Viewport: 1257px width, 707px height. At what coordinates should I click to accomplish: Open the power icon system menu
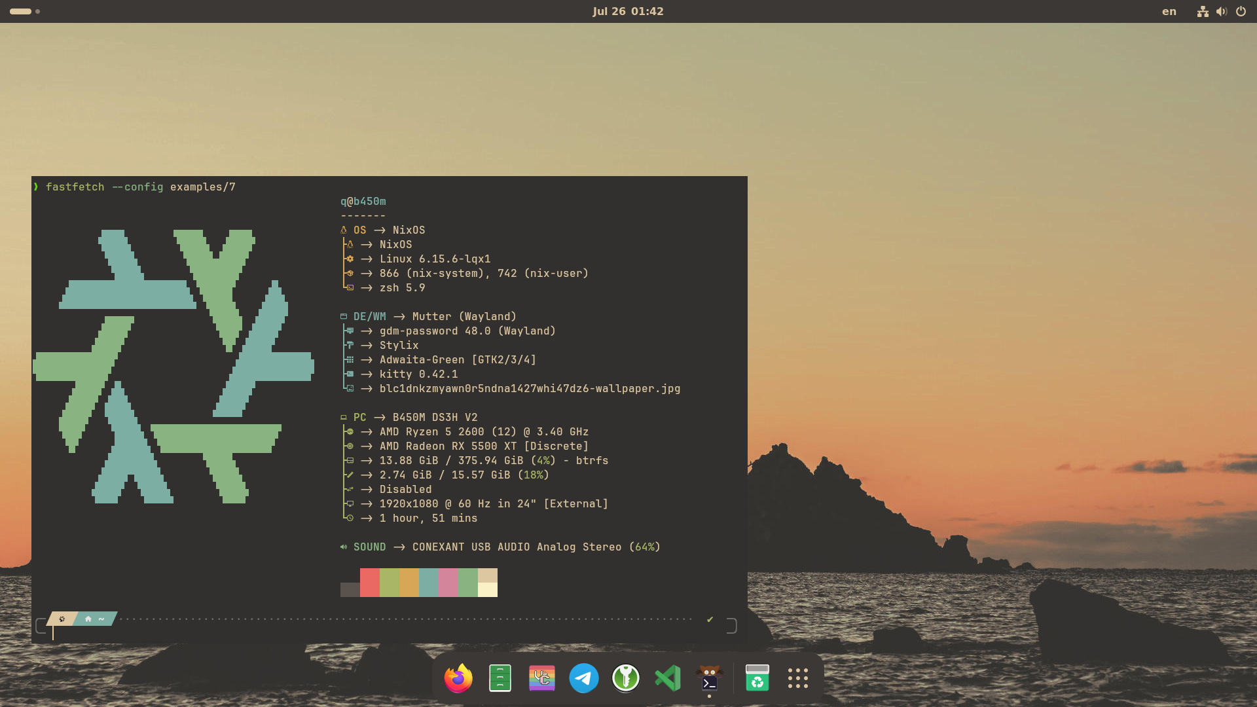coord(1241,11)
